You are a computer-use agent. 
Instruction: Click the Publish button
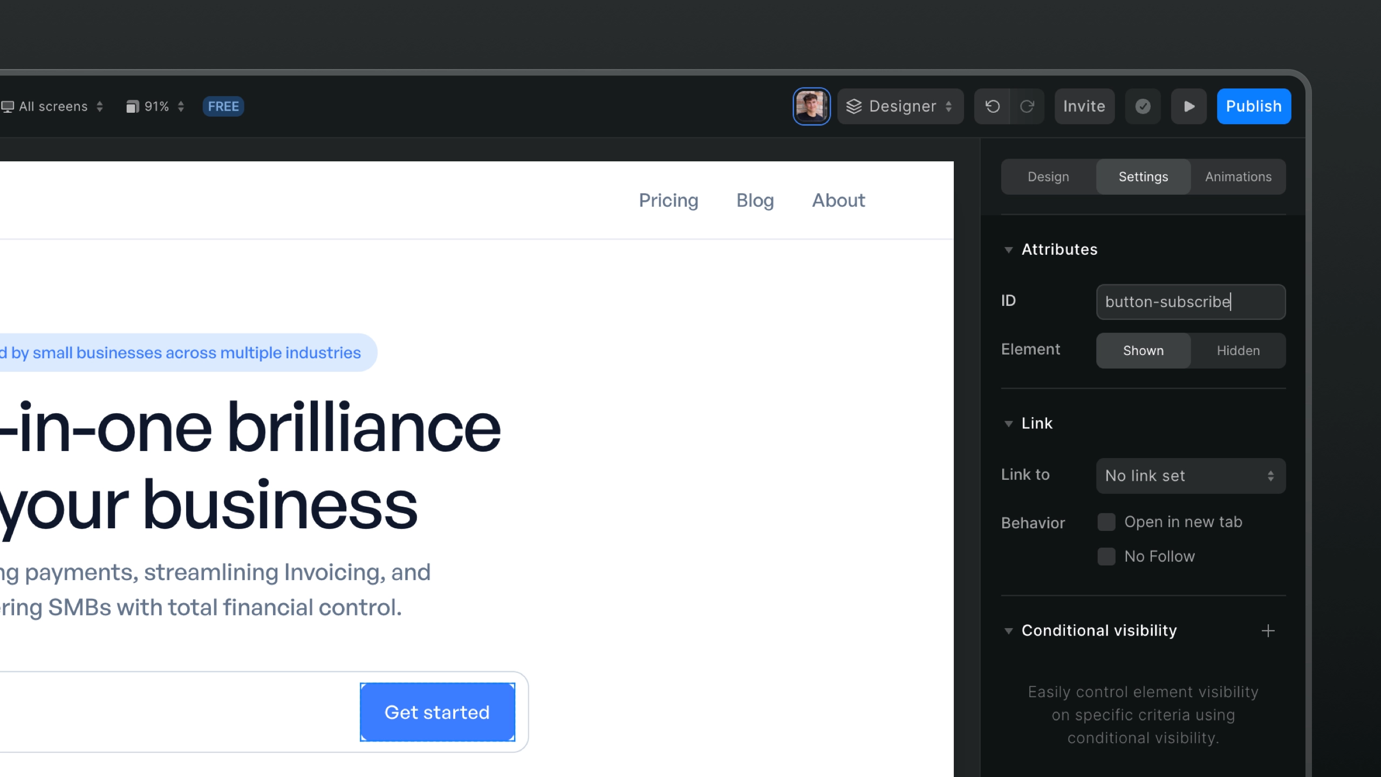click(1254, 106)
